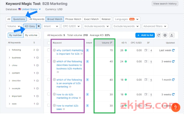Open the Include keywords dropdown
The width and height of the screenshot is (184, 115).
coord(97,26)
